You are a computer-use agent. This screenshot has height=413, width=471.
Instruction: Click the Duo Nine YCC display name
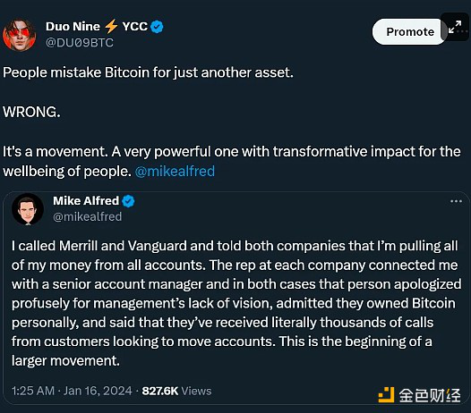click(97, 27)
